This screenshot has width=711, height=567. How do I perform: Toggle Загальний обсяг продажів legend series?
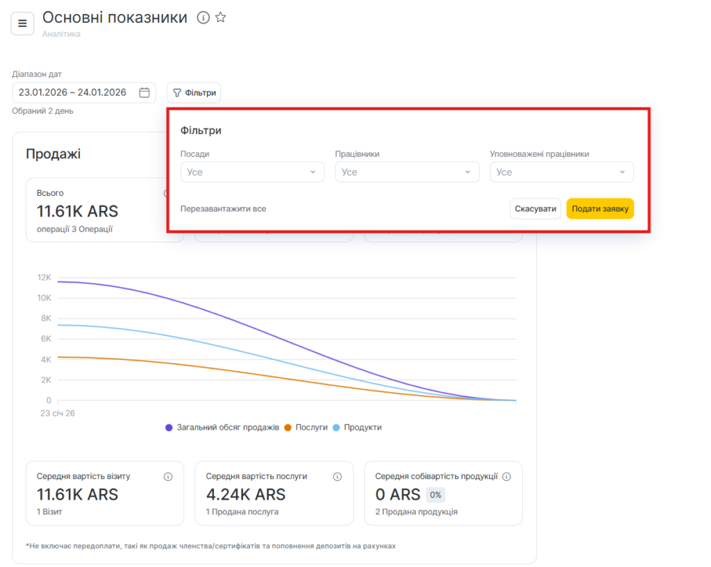pyautogui.click(x=222, y=428)
